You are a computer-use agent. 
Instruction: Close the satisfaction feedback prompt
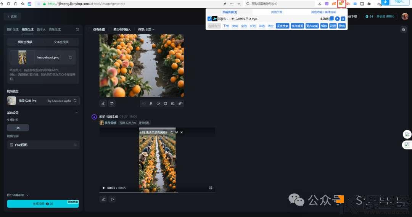[x=182, y=132]
